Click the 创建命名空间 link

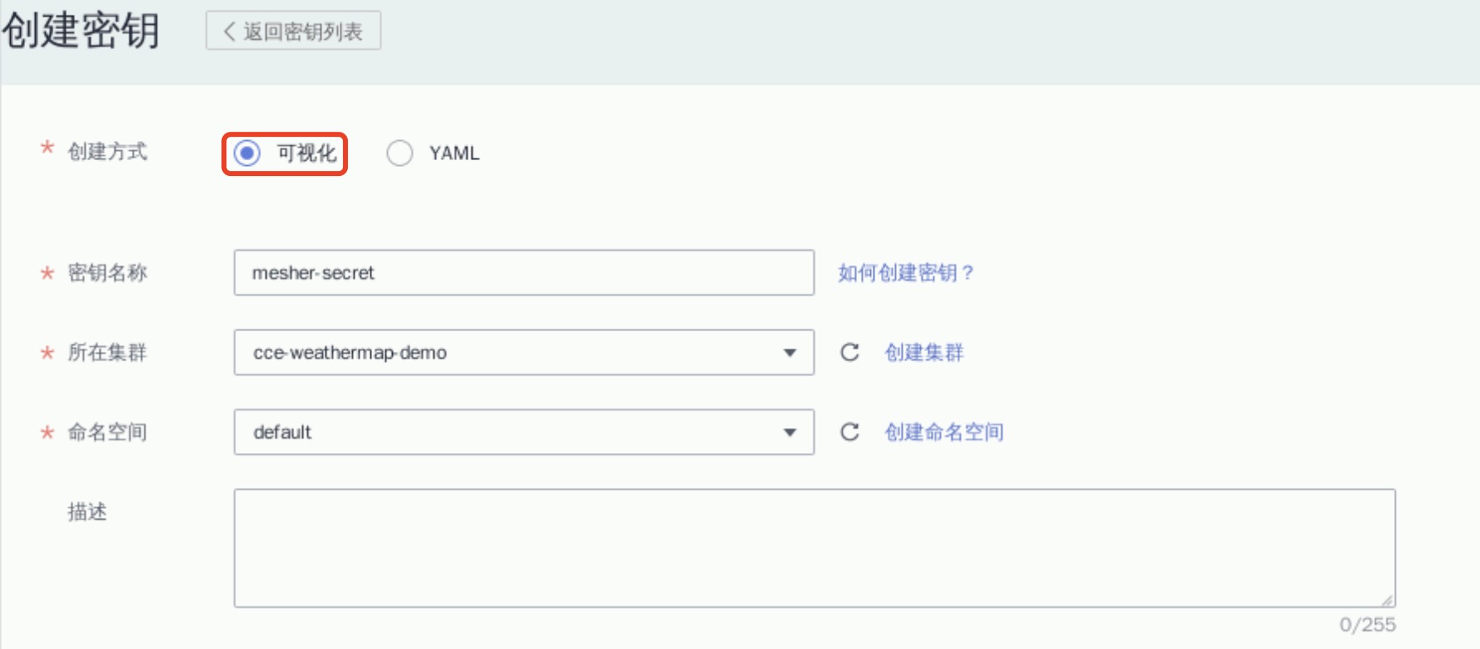[944, 432]
